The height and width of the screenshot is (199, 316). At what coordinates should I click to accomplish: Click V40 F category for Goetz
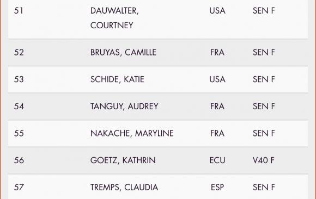coord(264,160)
